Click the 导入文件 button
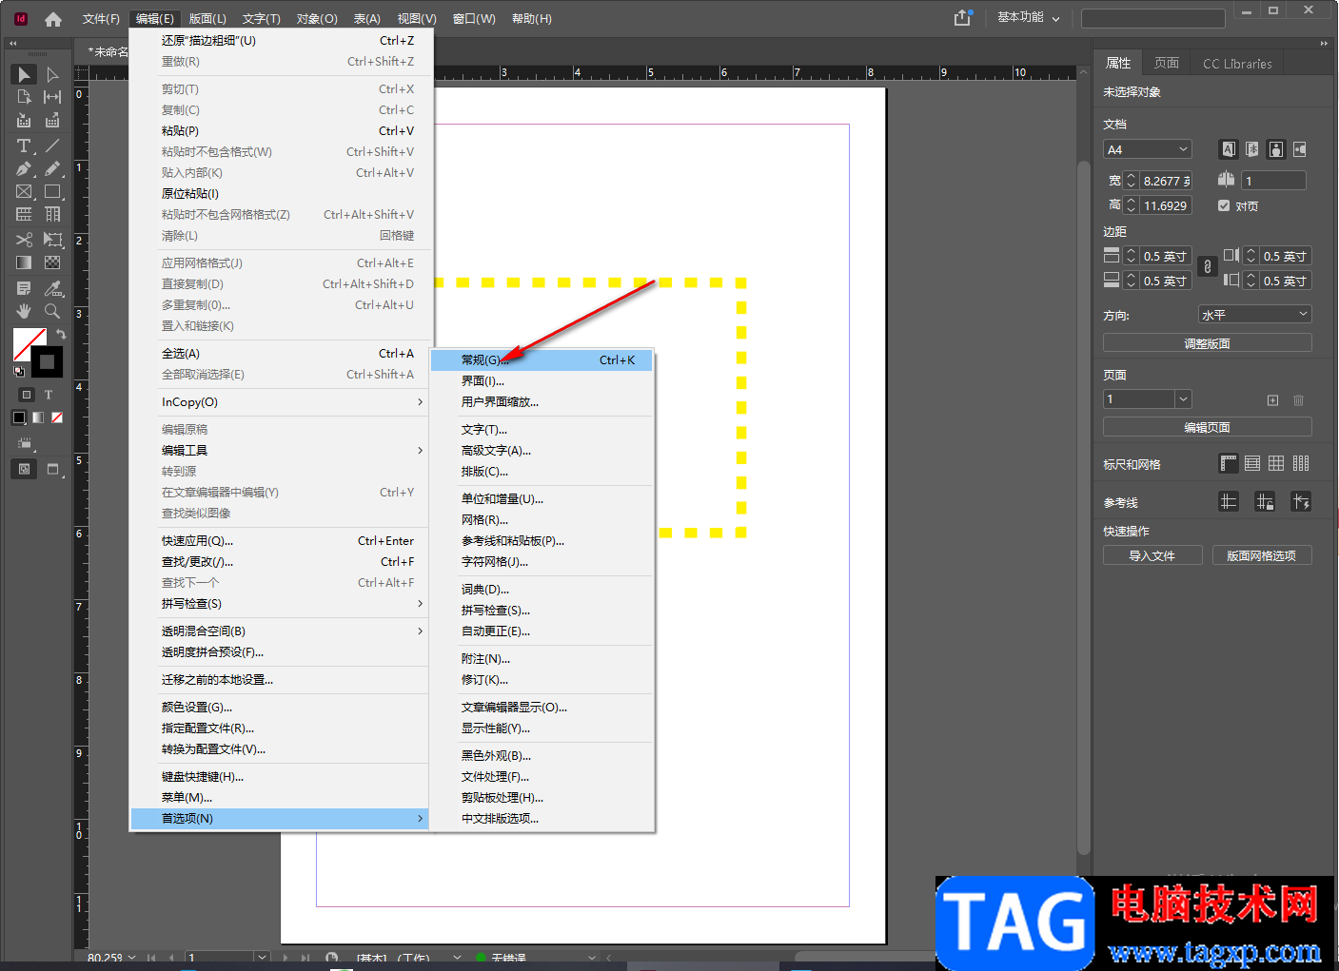The height and width of the screenshot is (971, 1339). point(1152,555)
